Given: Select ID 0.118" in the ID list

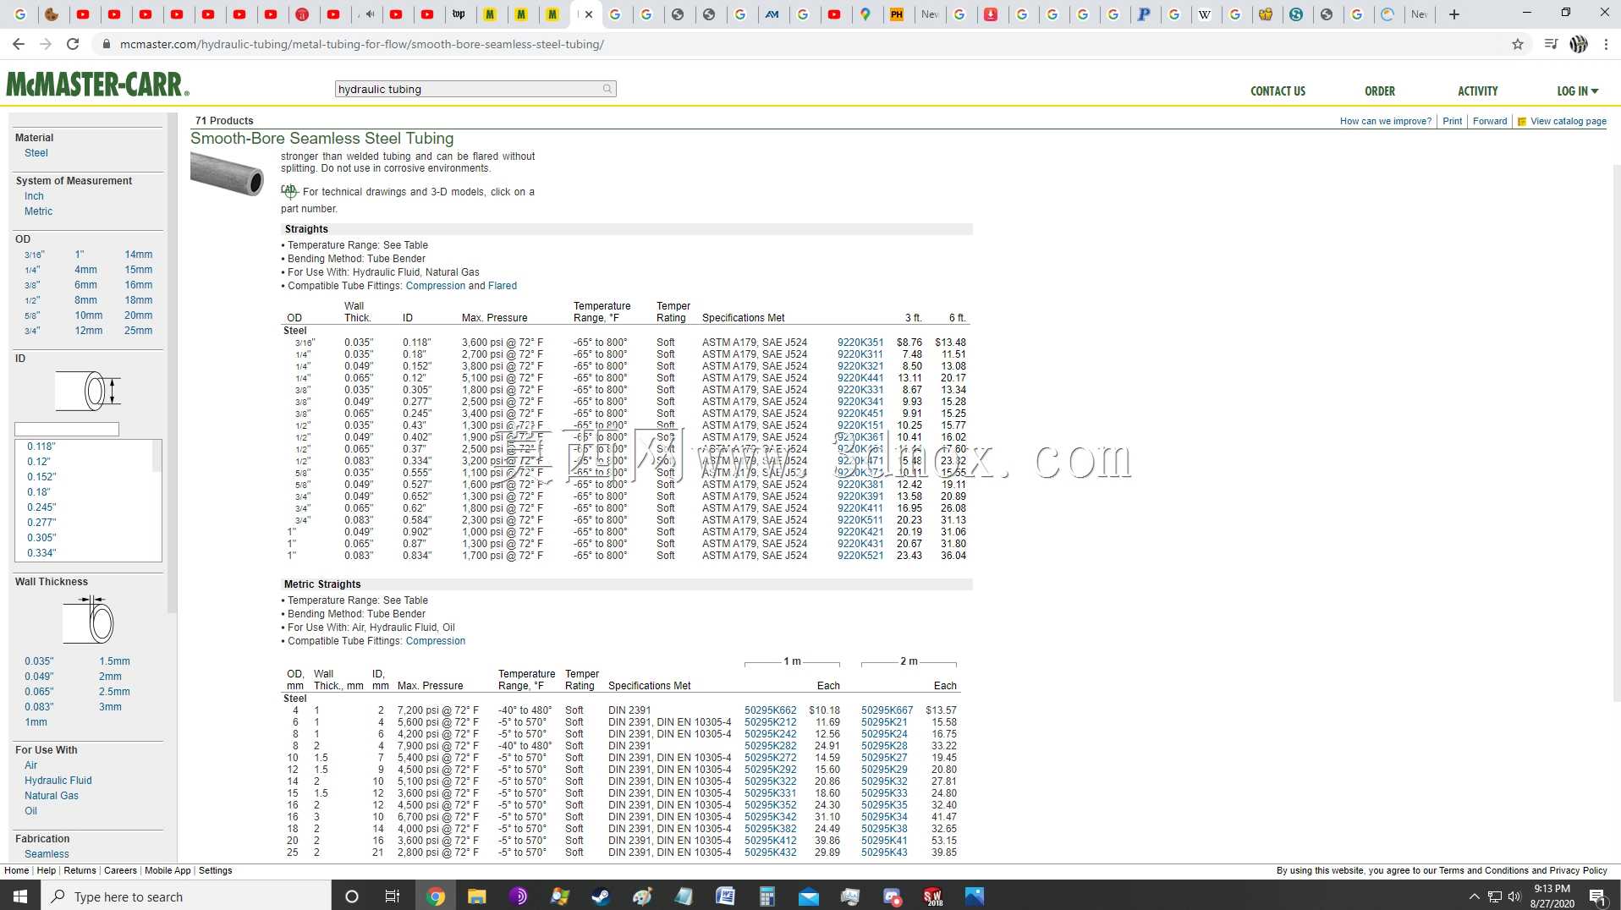Looking at the screenshot, I should click(x=41, y=447).
